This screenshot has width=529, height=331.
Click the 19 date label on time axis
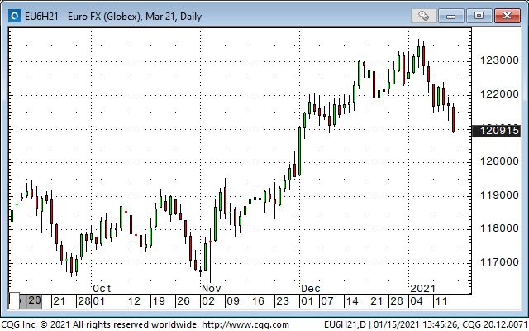(x=159, y=301)
